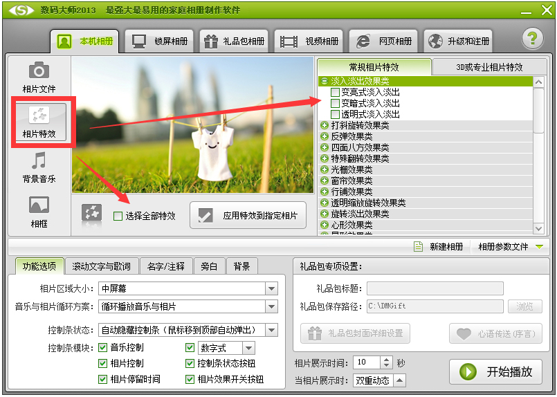
Task: Open the 背景 tab
Action: [241, 266]
